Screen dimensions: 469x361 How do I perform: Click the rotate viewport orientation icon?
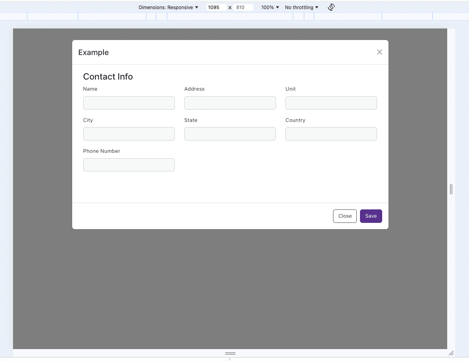pyautogui.click(x=331, y=7)
